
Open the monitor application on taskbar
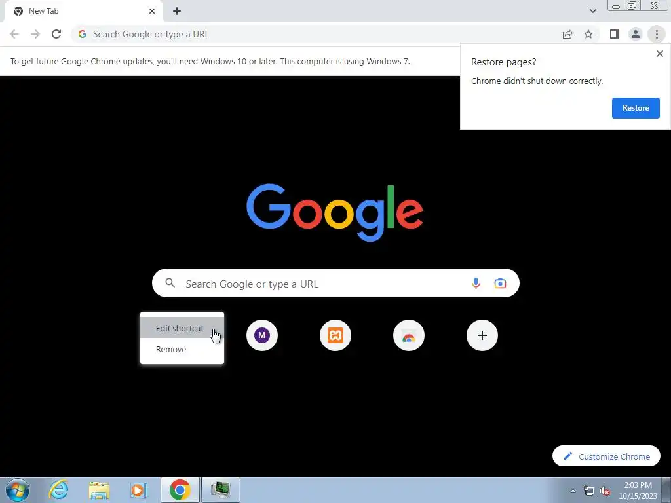(221, 490)
